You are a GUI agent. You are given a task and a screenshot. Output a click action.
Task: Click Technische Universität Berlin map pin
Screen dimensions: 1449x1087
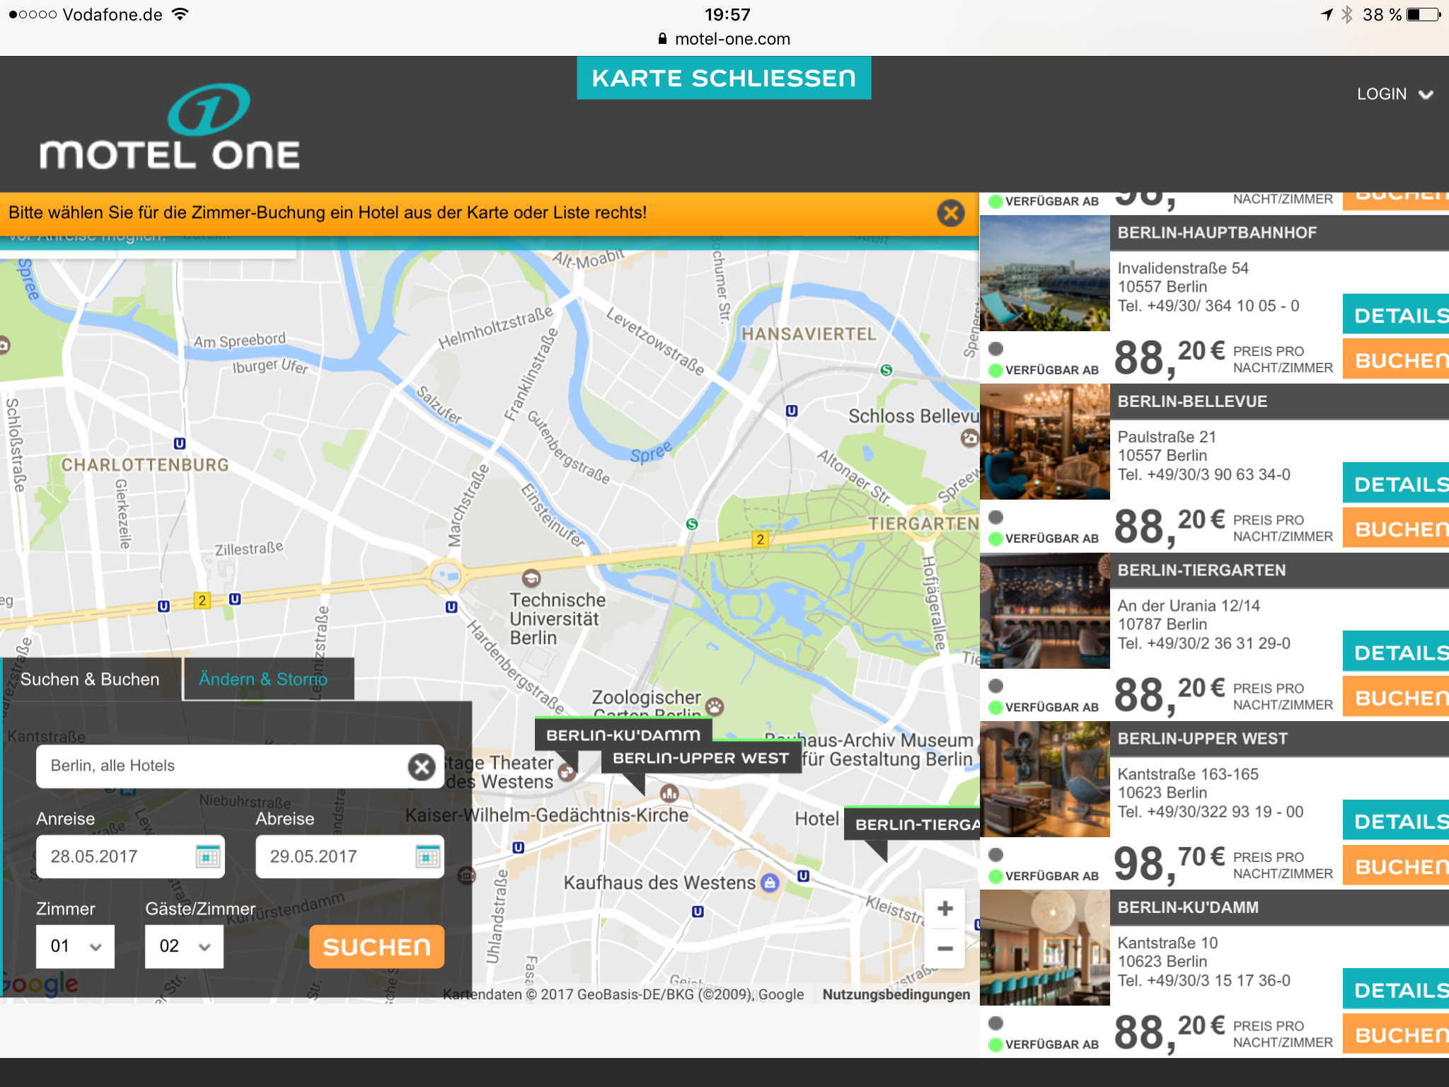[x=531, y=578]
